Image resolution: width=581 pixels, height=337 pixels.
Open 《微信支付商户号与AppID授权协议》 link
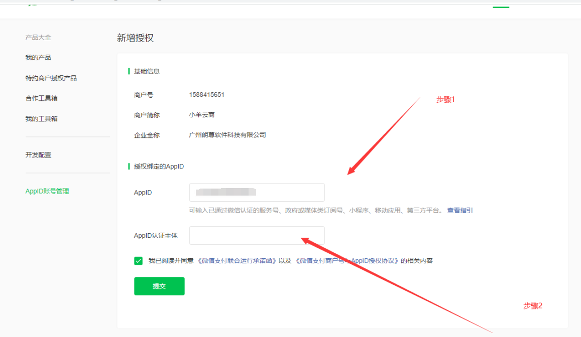click(346, 261)
